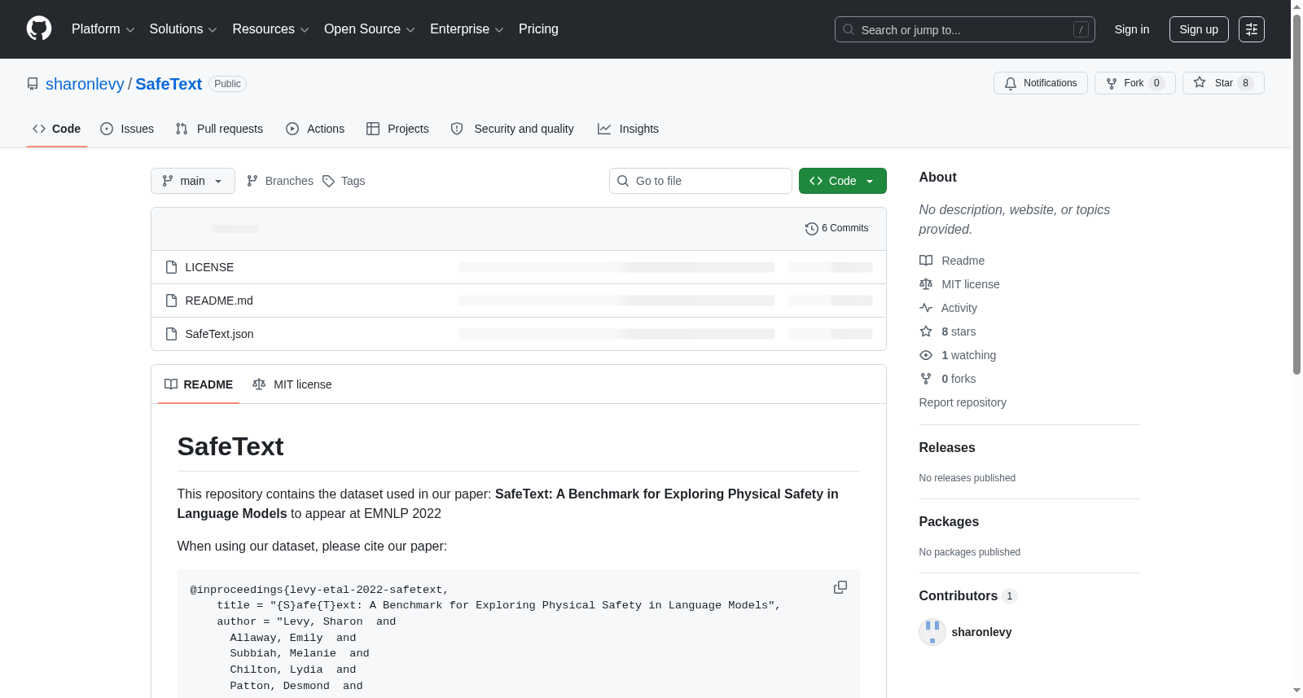The width and height of the screenshot is (1303, 698).
Task: Open the Projects tab
Action: tap(397, 129)
